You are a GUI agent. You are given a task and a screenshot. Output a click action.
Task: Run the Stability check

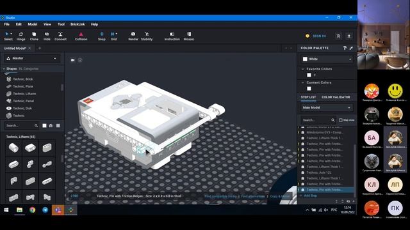147,36
